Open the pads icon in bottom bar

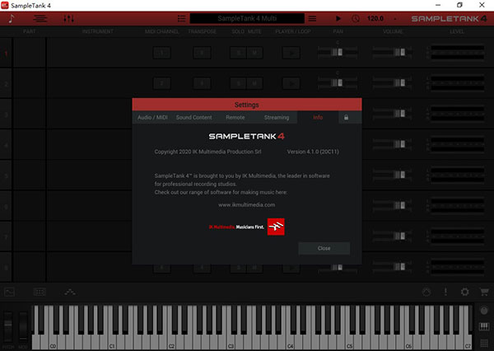[x=40, y=292]
